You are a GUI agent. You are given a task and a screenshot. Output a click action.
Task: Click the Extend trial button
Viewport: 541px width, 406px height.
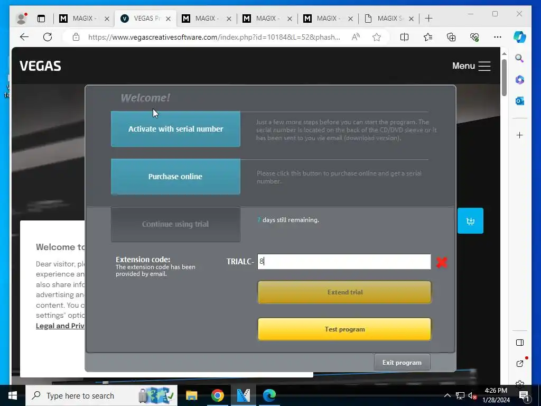click(x=344, y=292)
